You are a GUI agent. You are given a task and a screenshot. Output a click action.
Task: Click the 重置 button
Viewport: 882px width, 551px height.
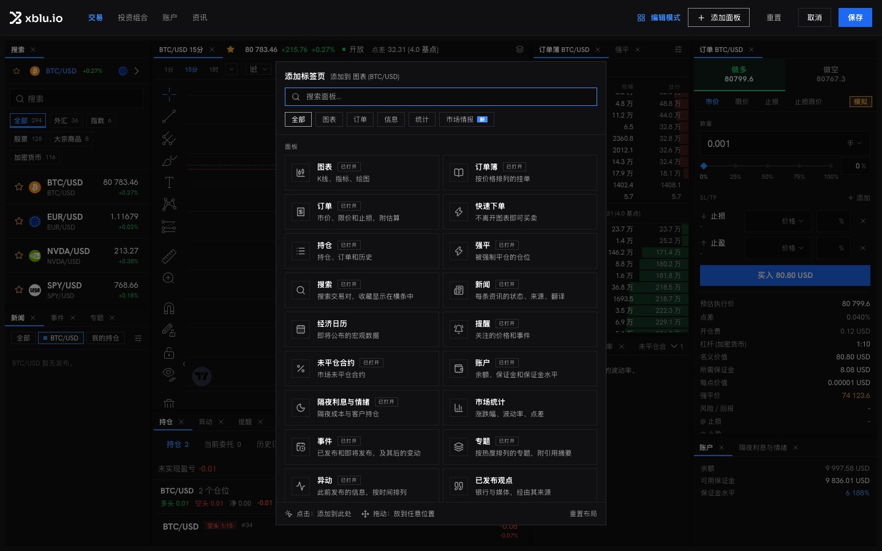pos(774,18)
